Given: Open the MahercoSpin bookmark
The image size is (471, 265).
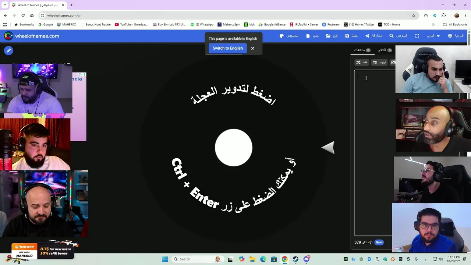Looking at the screenshot, I should click(x=229, y=25).
